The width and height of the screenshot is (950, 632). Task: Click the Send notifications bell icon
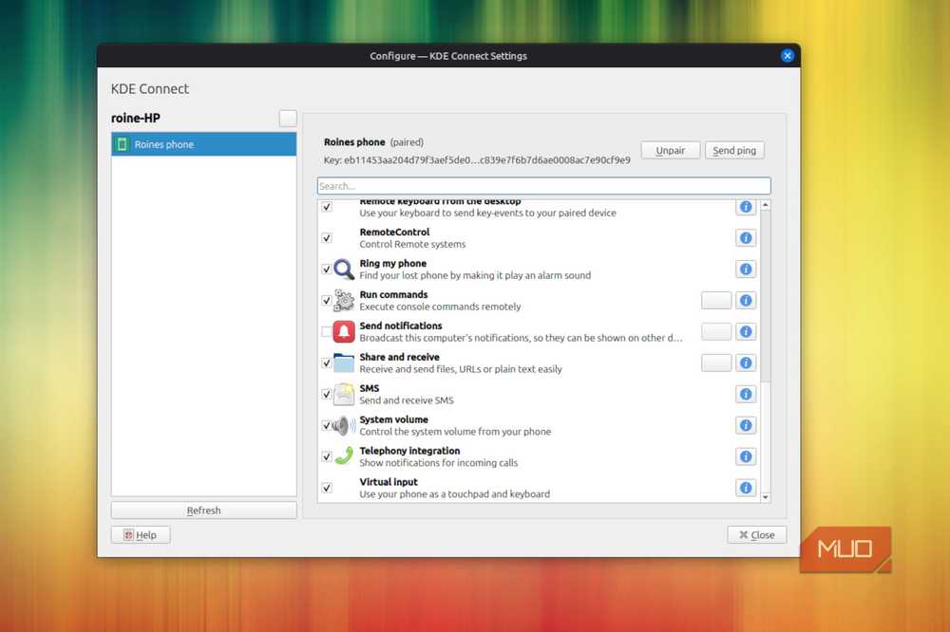coord(344,332)
